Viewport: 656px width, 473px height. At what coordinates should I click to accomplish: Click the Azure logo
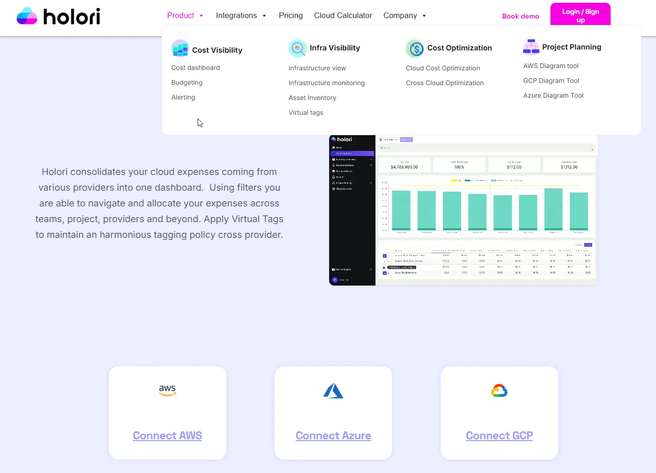point(333,391)
